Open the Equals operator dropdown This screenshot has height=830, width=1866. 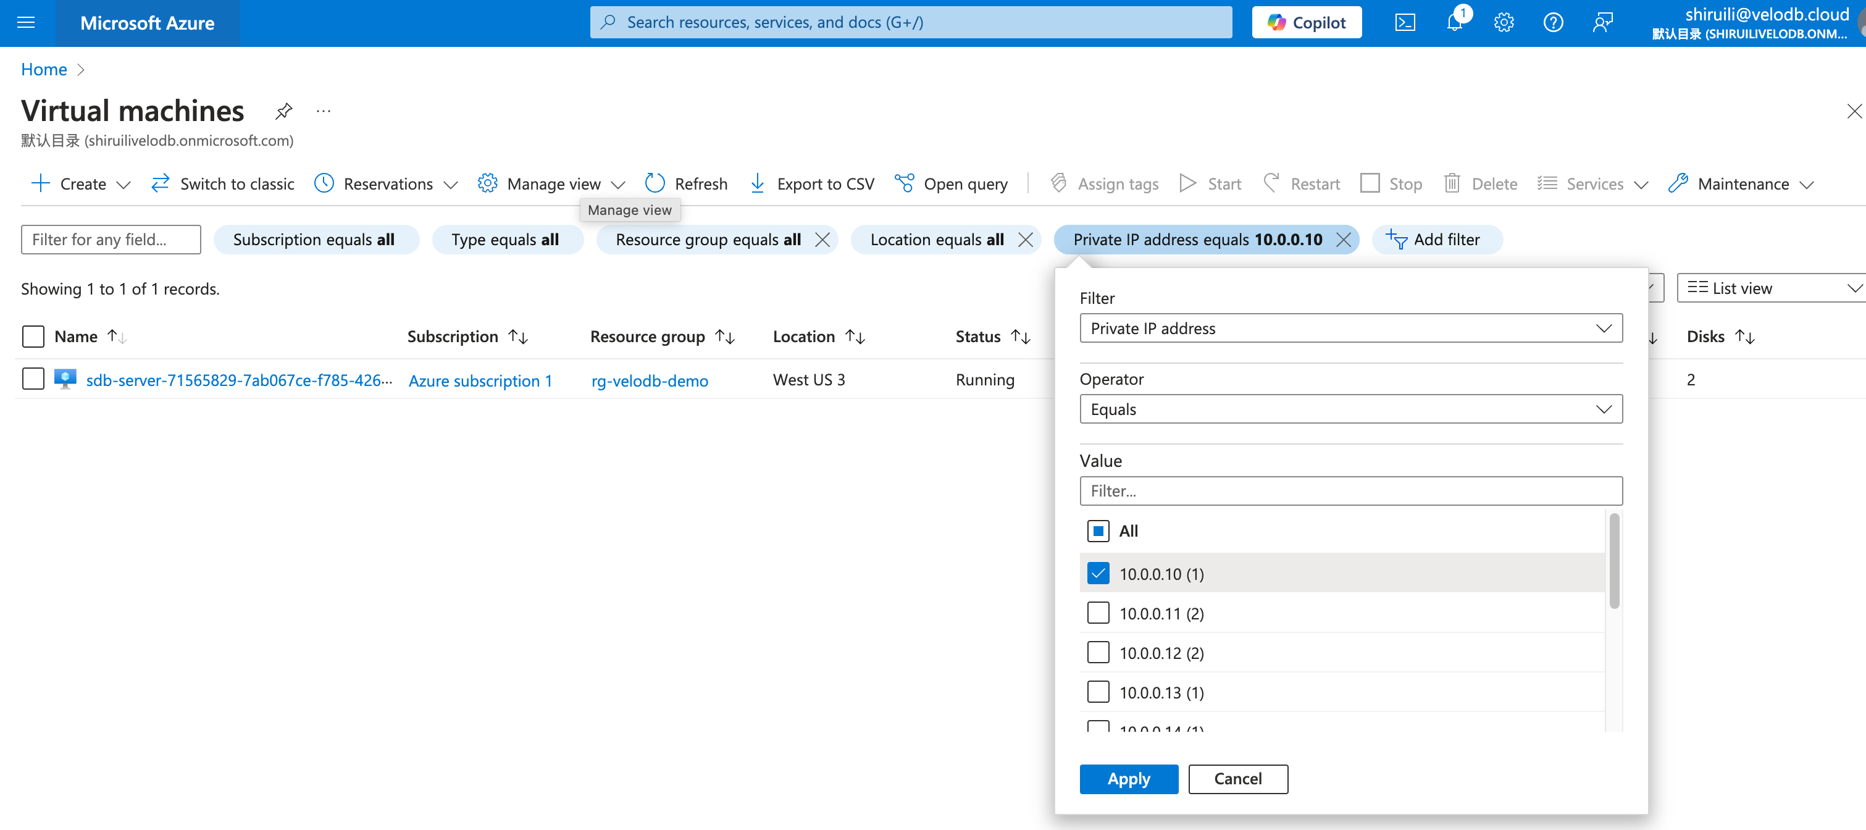1350,409
